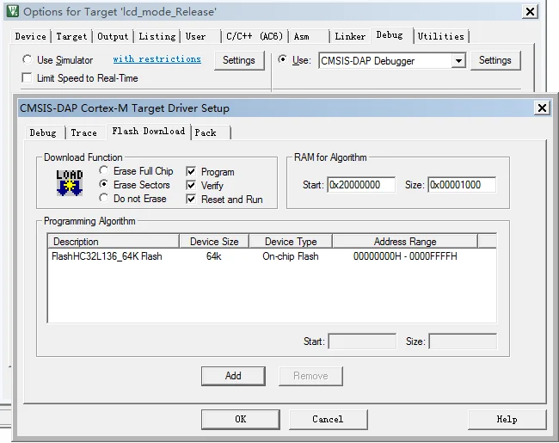Enable Limit Speed to Real-Time

[x=27, y=77]
